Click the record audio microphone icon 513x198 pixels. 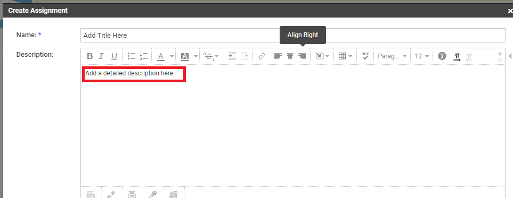(152, 194)
